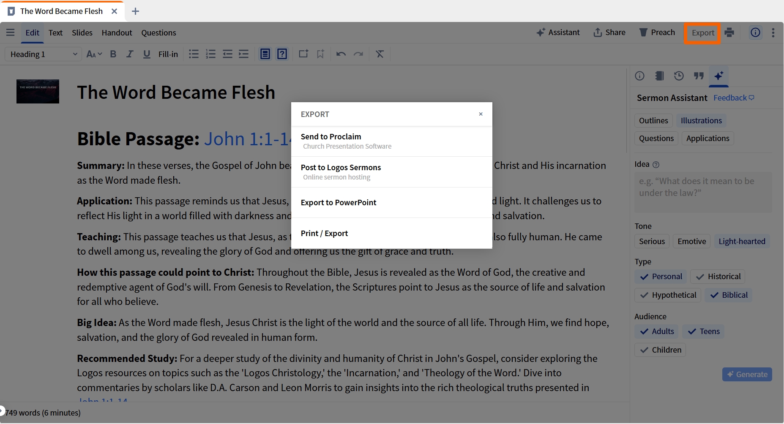Choose Send to Proclaim option

pyautogui.click(x=391, y=141)
